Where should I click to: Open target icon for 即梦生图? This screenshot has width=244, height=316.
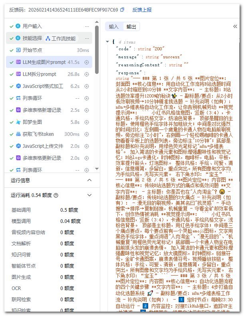pos(87,122)
